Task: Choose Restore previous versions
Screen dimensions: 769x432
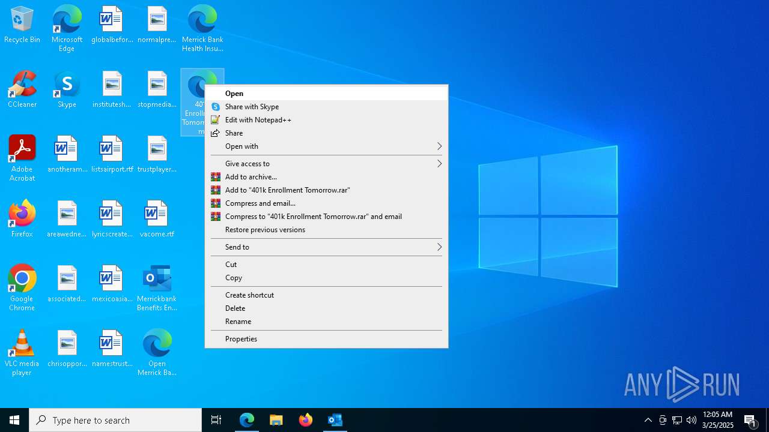Action: 326,230
